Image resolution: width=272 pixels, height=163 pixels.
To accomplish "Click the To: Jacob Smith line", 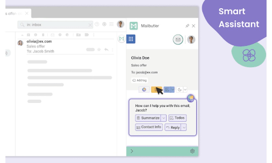I will [41, 51].
